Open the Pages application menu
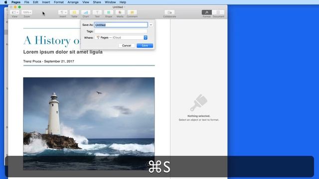The image size is (319, 179). point(16,2)
